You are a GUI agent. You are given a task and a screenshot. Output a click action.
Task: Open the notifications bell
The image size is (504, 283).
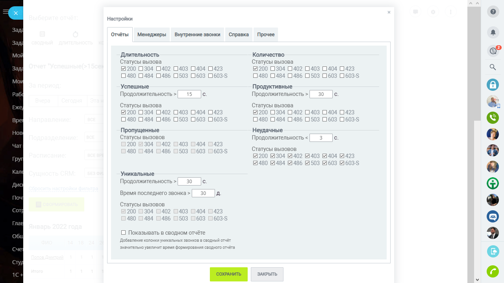(x=493, y=32)
